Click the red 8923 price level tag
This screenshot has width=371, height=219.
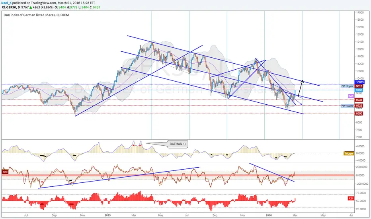click(x=359, y=106)
